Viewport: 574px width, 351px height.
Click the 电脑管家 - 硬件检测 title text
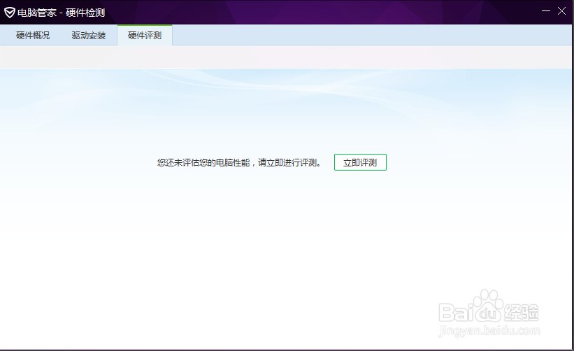(61, 13)
